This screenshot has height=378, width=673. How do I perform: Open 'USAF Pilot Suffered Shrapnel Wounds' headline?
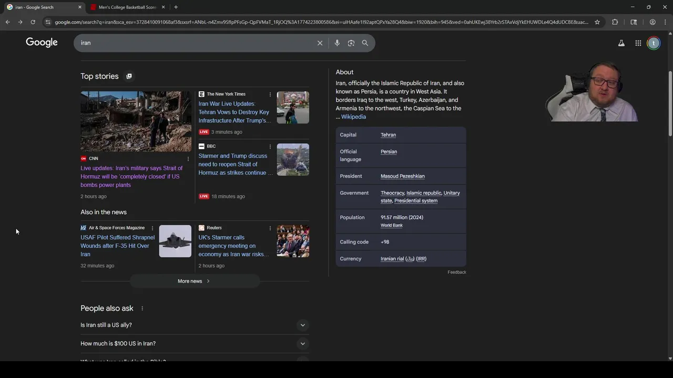pos(117,246)
